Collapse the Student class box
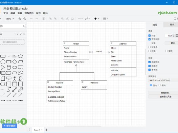The width and height of the screenshot is (178, 133). pos(48,82)
